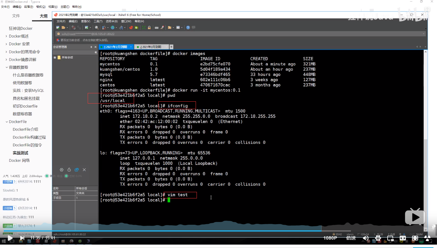Image resolution: width=437 pixels, height=248 pixels.
Task: Close the live overlay with the X icon
Action: coord(84,170)
